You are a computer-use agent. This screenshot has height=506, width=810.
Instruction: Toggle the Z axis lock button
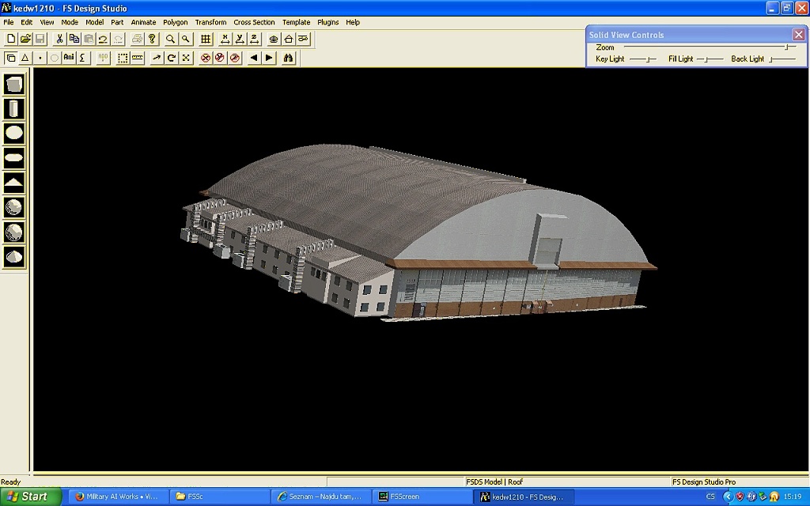[x=254, y=39]
